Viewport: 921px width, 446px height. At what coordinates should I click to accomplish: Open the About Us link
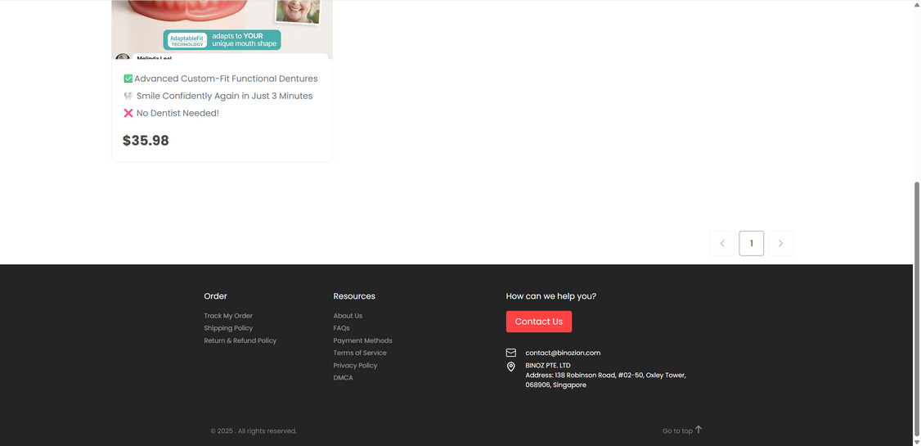click(348, 316)
